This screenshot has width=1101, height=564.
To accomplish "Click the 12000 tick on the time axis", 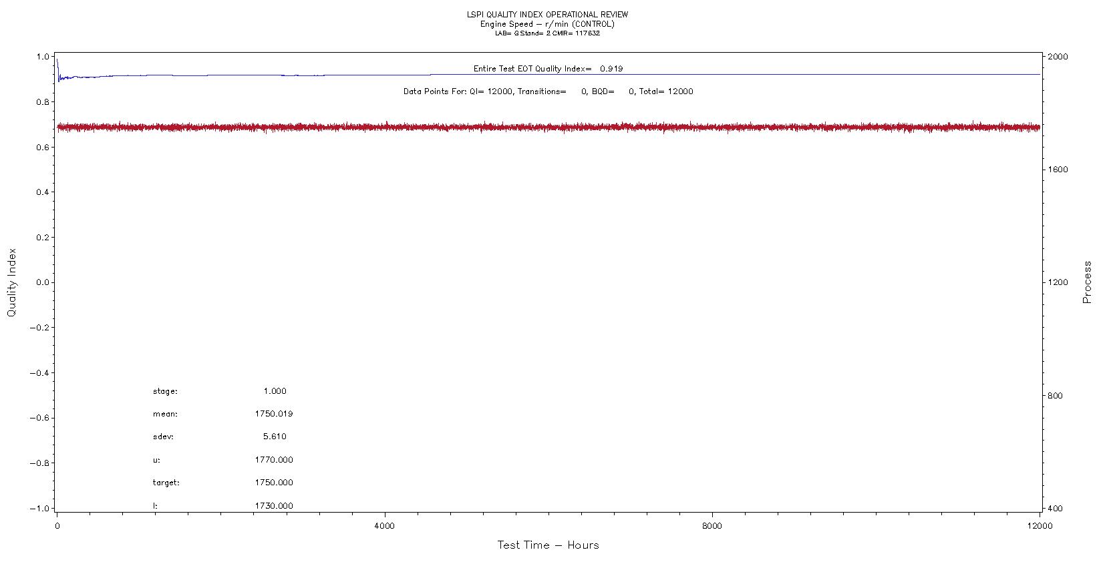I will point(1040,526).
